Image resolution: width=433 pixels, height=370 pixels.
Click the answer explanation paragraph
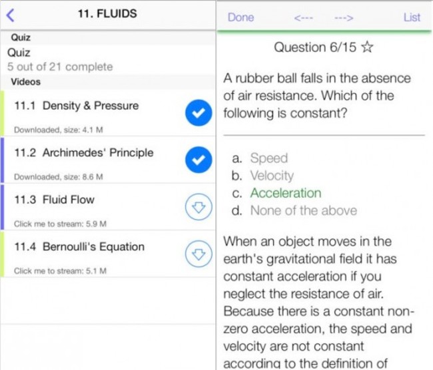click(320, 302)
